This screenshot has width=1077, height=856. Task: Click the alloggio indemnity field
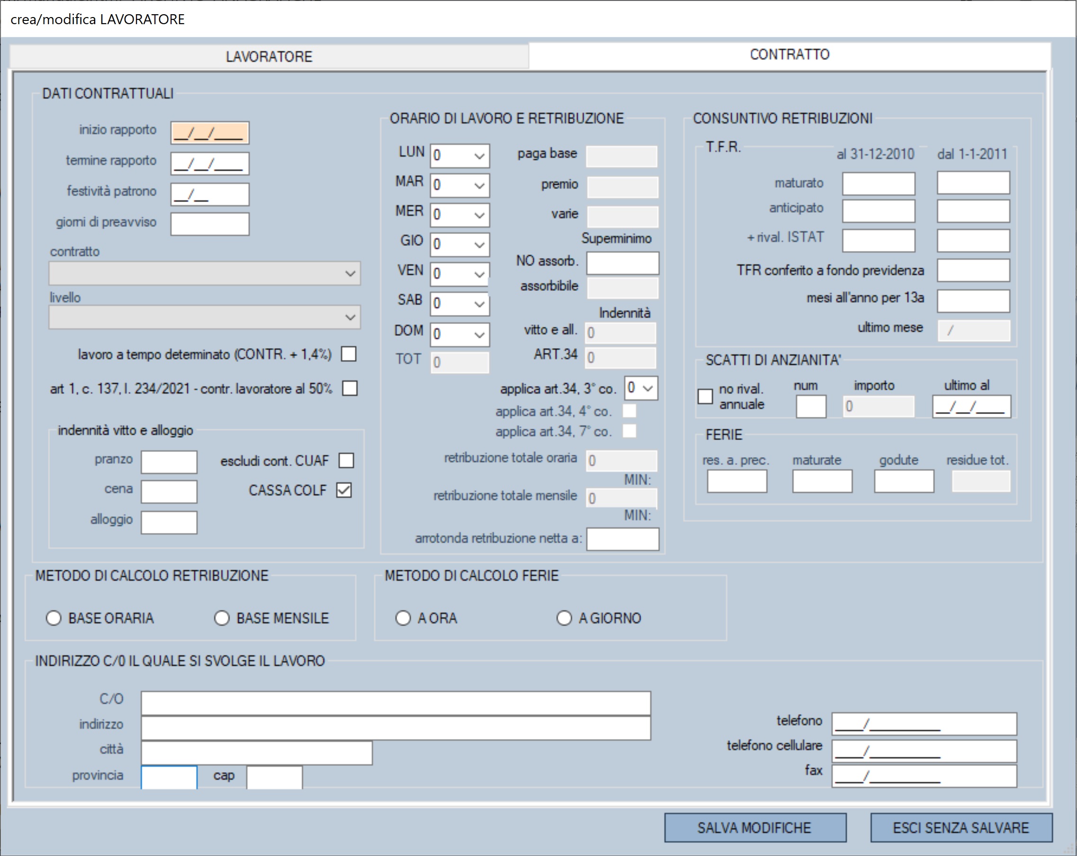(x=169, y=523)
